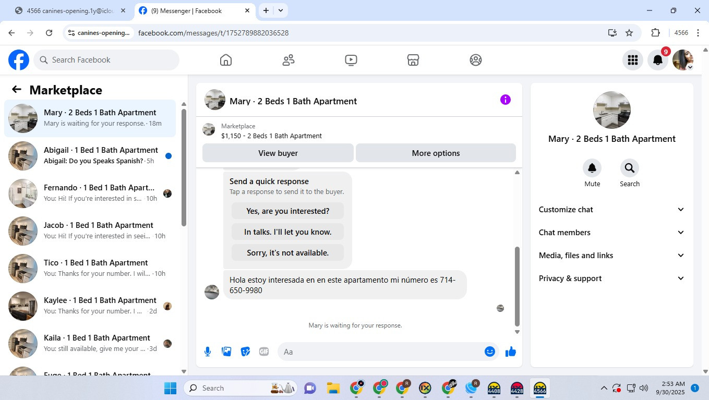Go to Facebook Home feed icon
Image resolution: width=709 pixels, height=400 pixels.
pos(226,60)
